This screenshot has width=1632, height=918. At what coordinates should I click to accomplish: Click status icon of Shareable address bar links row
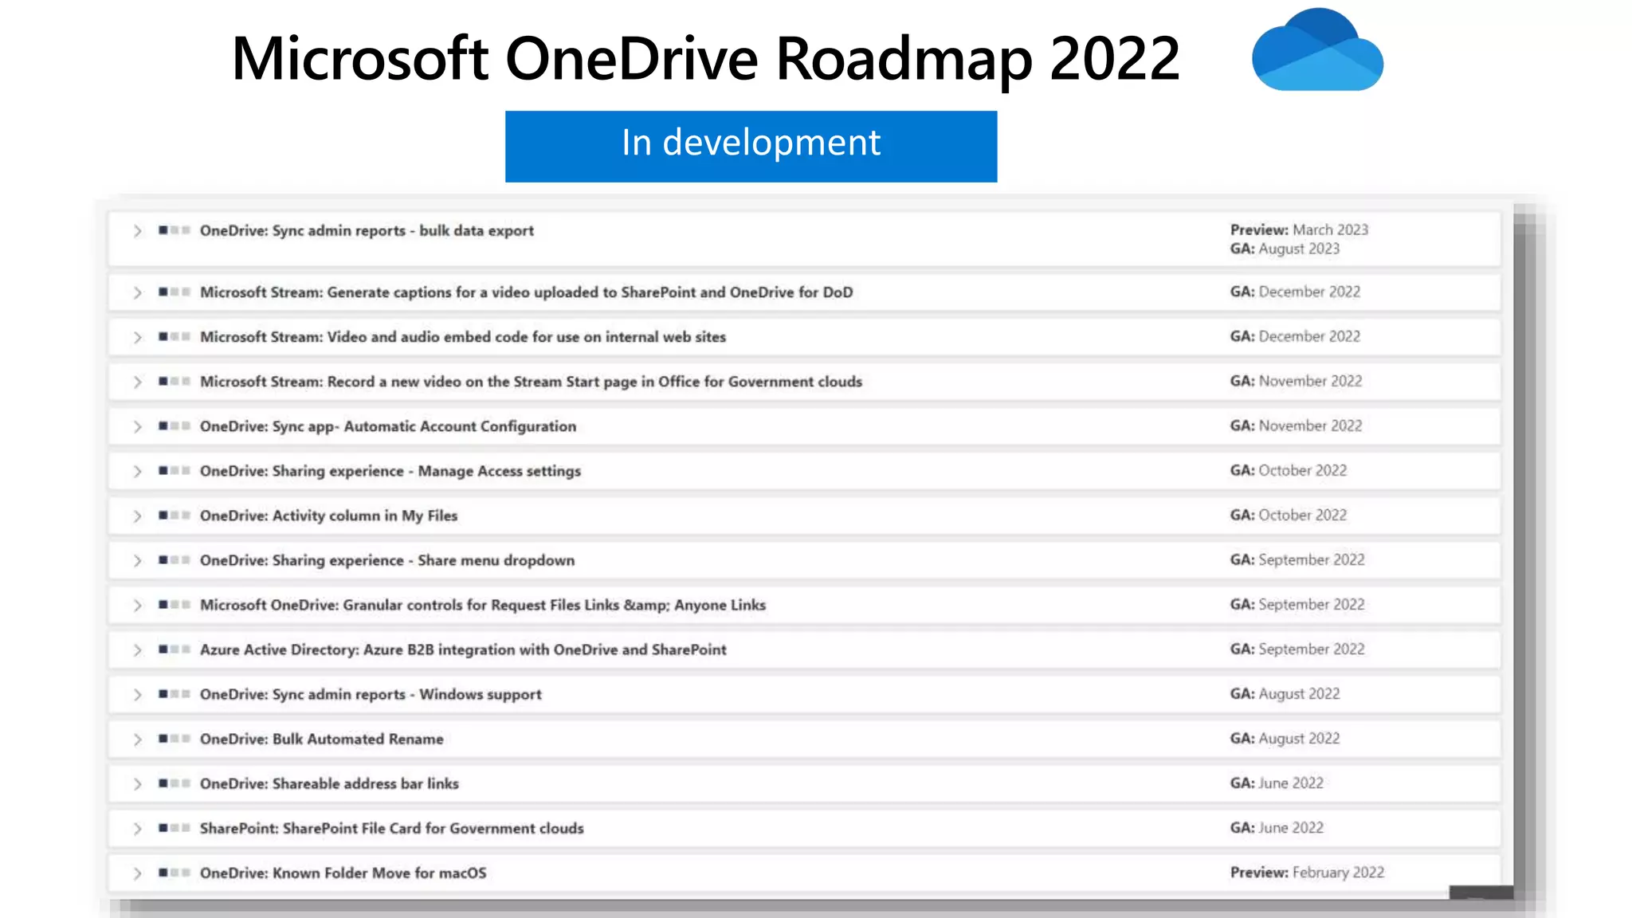pyautogui.click(x=174, y=783)
